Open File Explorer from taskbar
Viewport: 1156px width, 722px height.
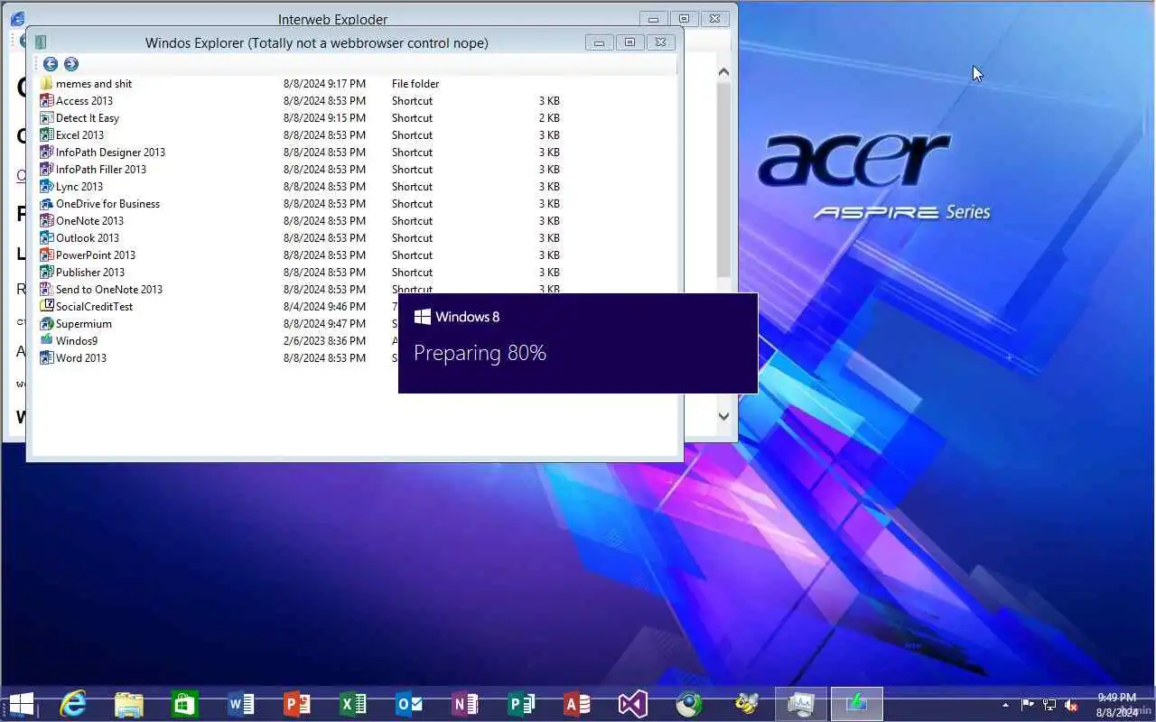(129, 704)
